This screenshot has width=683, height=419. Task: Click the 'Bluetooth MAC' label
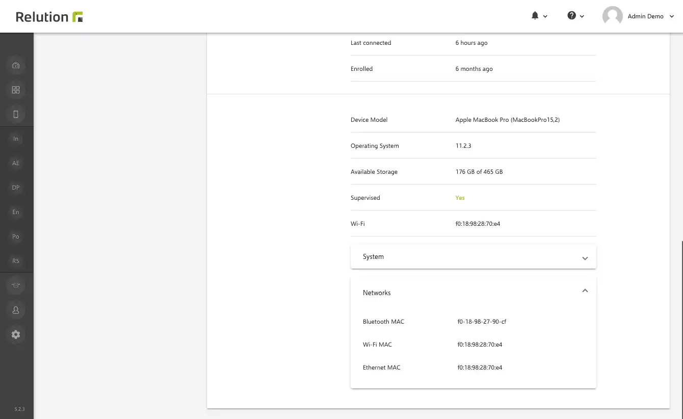coord(383,322)
